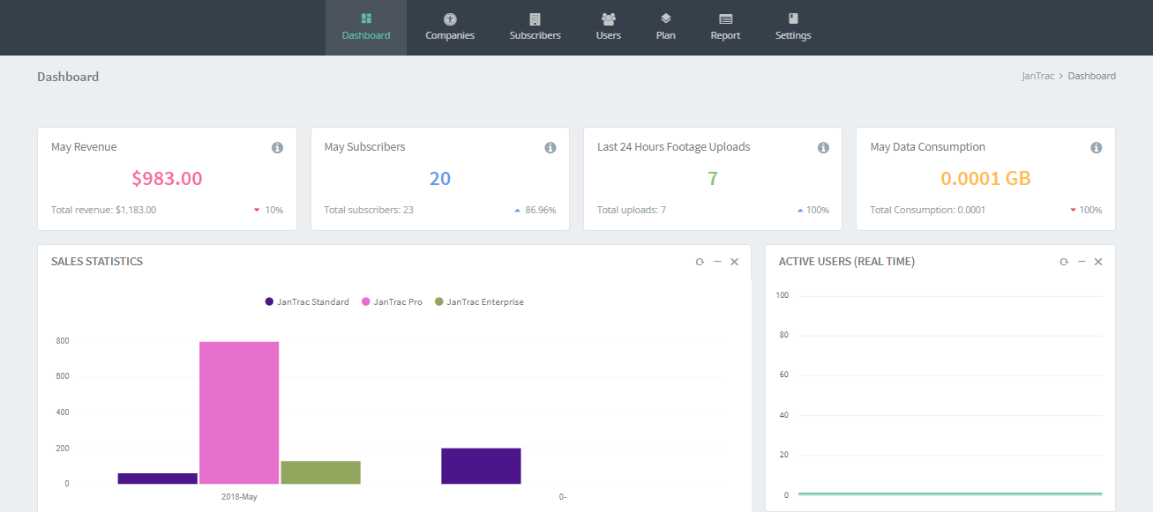This screenshot has width=1153, height=512.
Task: Select the Report navigation item
Action: pyautogui.click(x=725, y=27)
